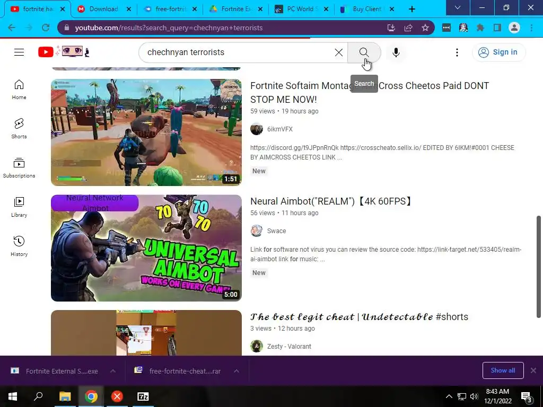Open Shorts in the sidebar
Image resolution: width=543 pixels, height=407 pixels.
[19, 129]
